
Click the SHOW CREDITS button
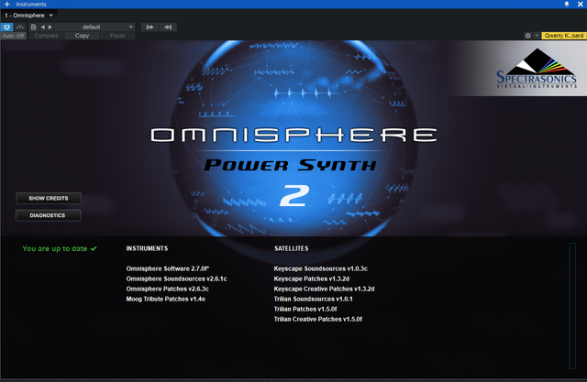pyautogui.click(x=49, y=199)
